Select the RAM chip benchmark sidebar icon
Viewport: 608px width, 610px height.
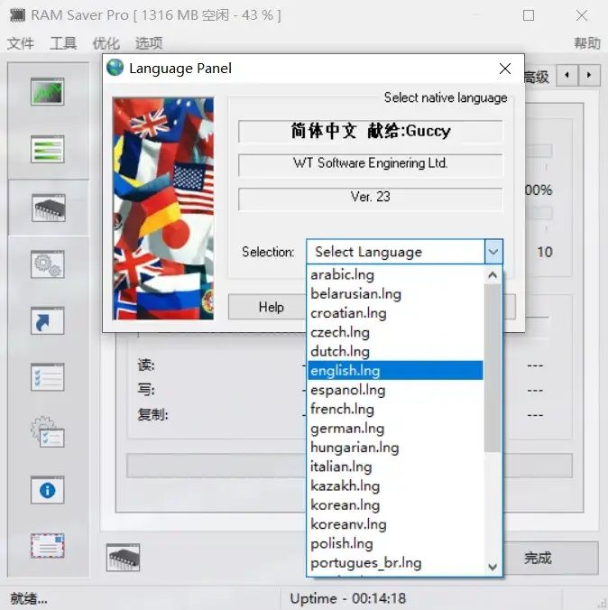(x=48, y=208)
